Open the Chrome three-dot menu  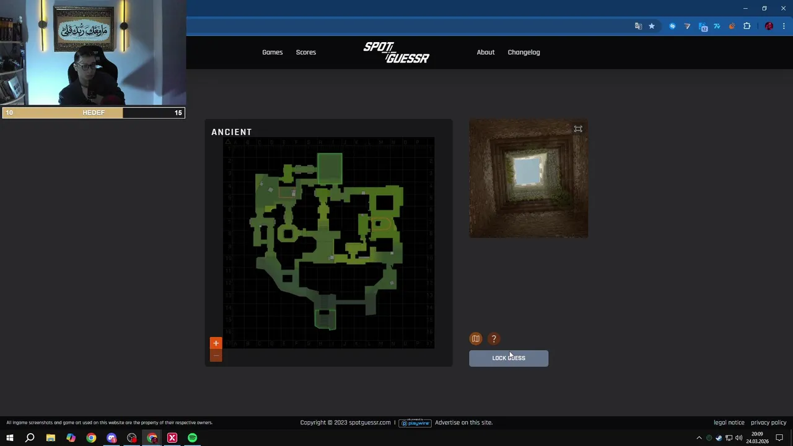tap(784, 26)
